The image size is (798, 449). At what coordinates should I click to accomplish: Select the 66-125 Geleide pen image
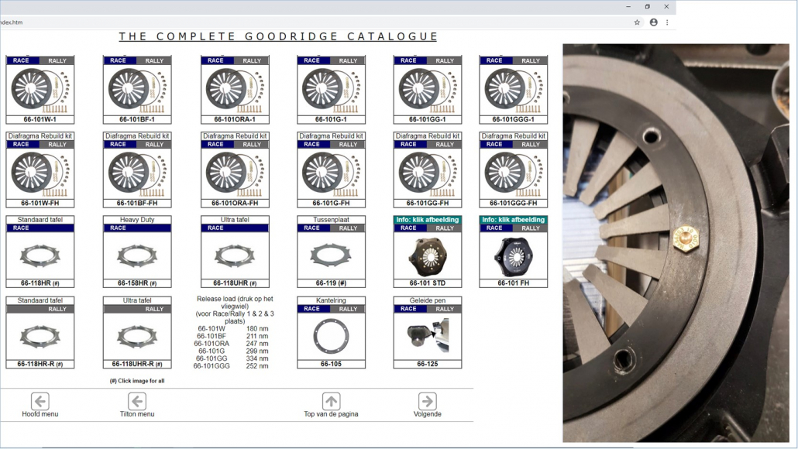click(x=427, y=335)
